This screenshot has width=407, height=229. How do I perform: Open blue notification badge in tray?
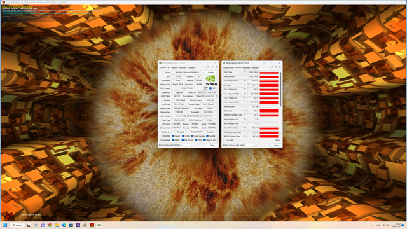coord(403,225)
